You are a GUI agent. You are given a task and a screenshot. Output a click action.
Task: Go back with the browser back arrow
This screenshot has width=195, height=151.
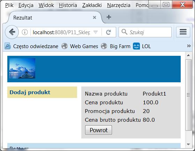(12, 32)
